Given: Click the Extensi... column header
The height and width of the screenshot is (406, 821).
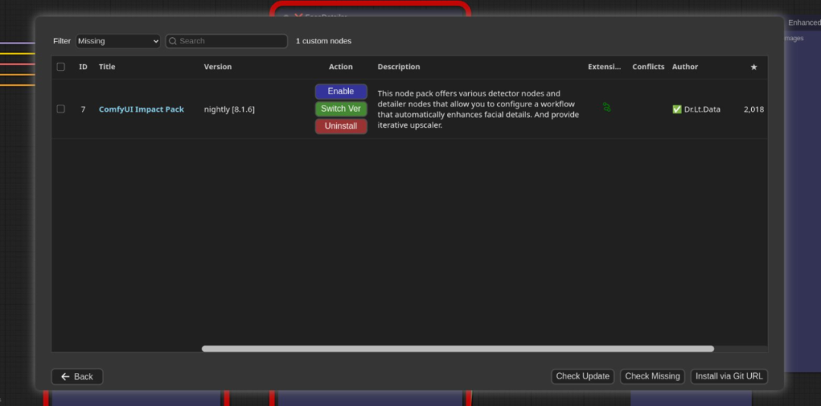Looking at the screenshot, I should pos(605,67).
